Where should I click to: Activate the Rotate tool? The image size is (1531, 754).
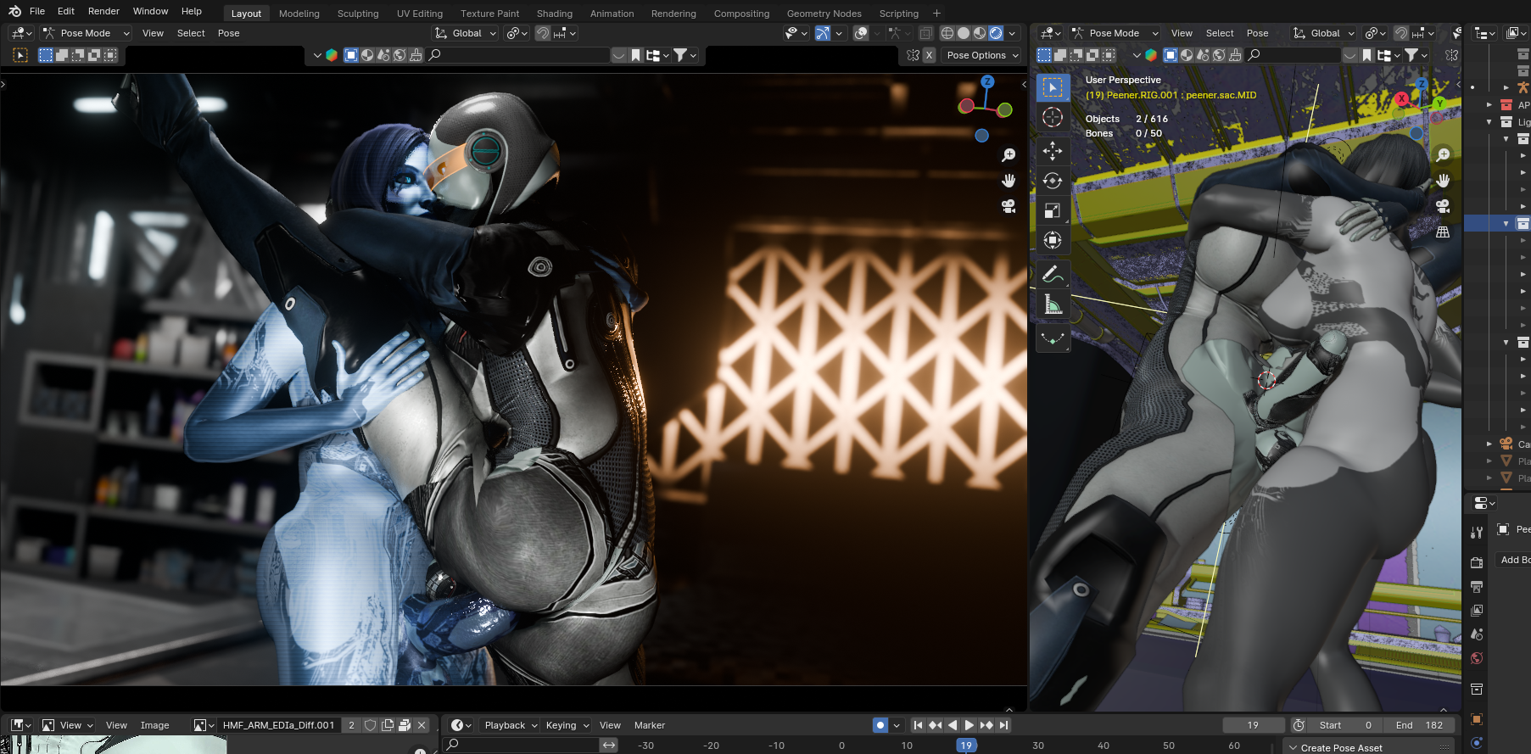[1053, 181]
